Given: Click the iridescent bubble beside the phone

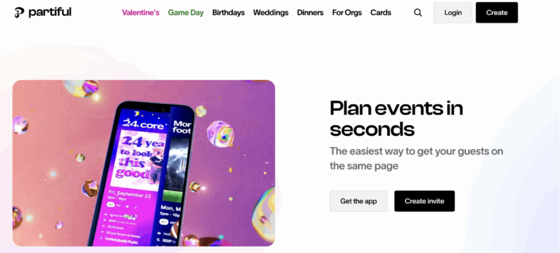Looking at the screenshot, I should click(220, 133).
